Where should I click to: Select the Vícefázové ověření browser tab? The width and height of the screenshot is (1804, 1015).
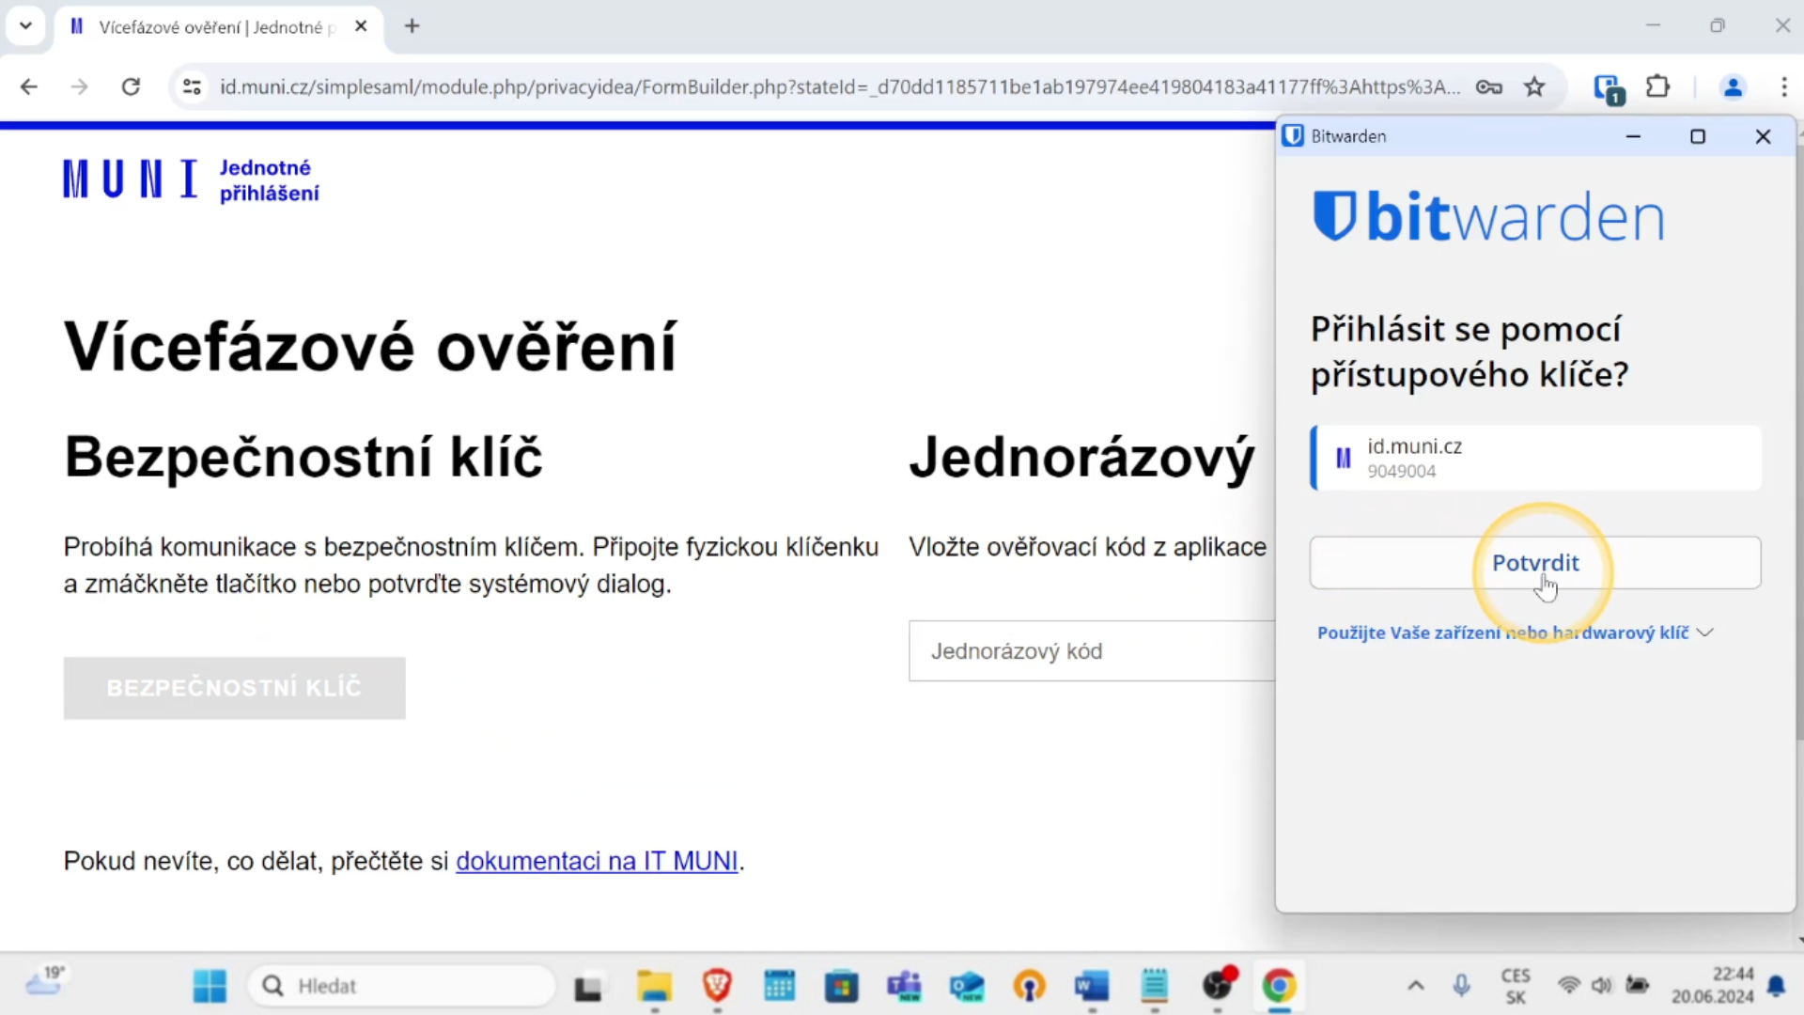(218, 27)
